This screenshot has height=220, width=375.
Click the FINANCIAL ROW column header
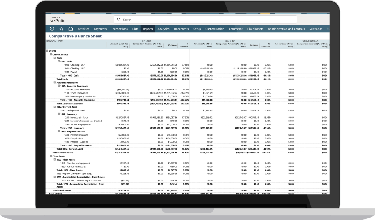click(x=54, y=41)
